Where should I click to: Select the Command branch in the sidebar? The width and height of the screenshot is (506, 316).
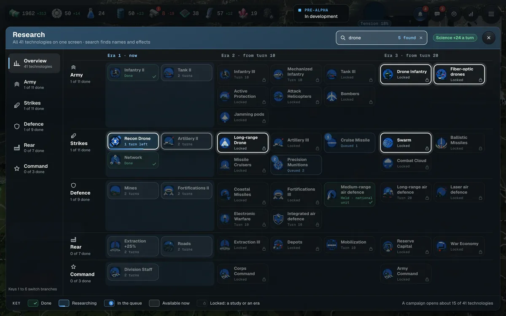34,169
